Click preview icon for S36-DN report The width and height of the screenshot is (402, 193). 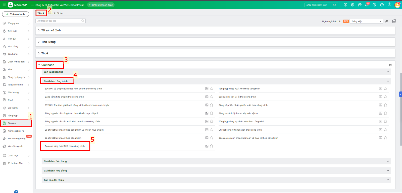[x=207, y=88]
